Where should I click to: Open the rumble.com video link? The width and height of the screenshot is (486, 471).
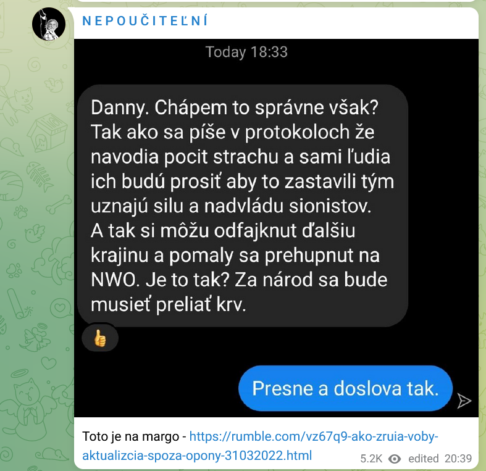[313, 436]
